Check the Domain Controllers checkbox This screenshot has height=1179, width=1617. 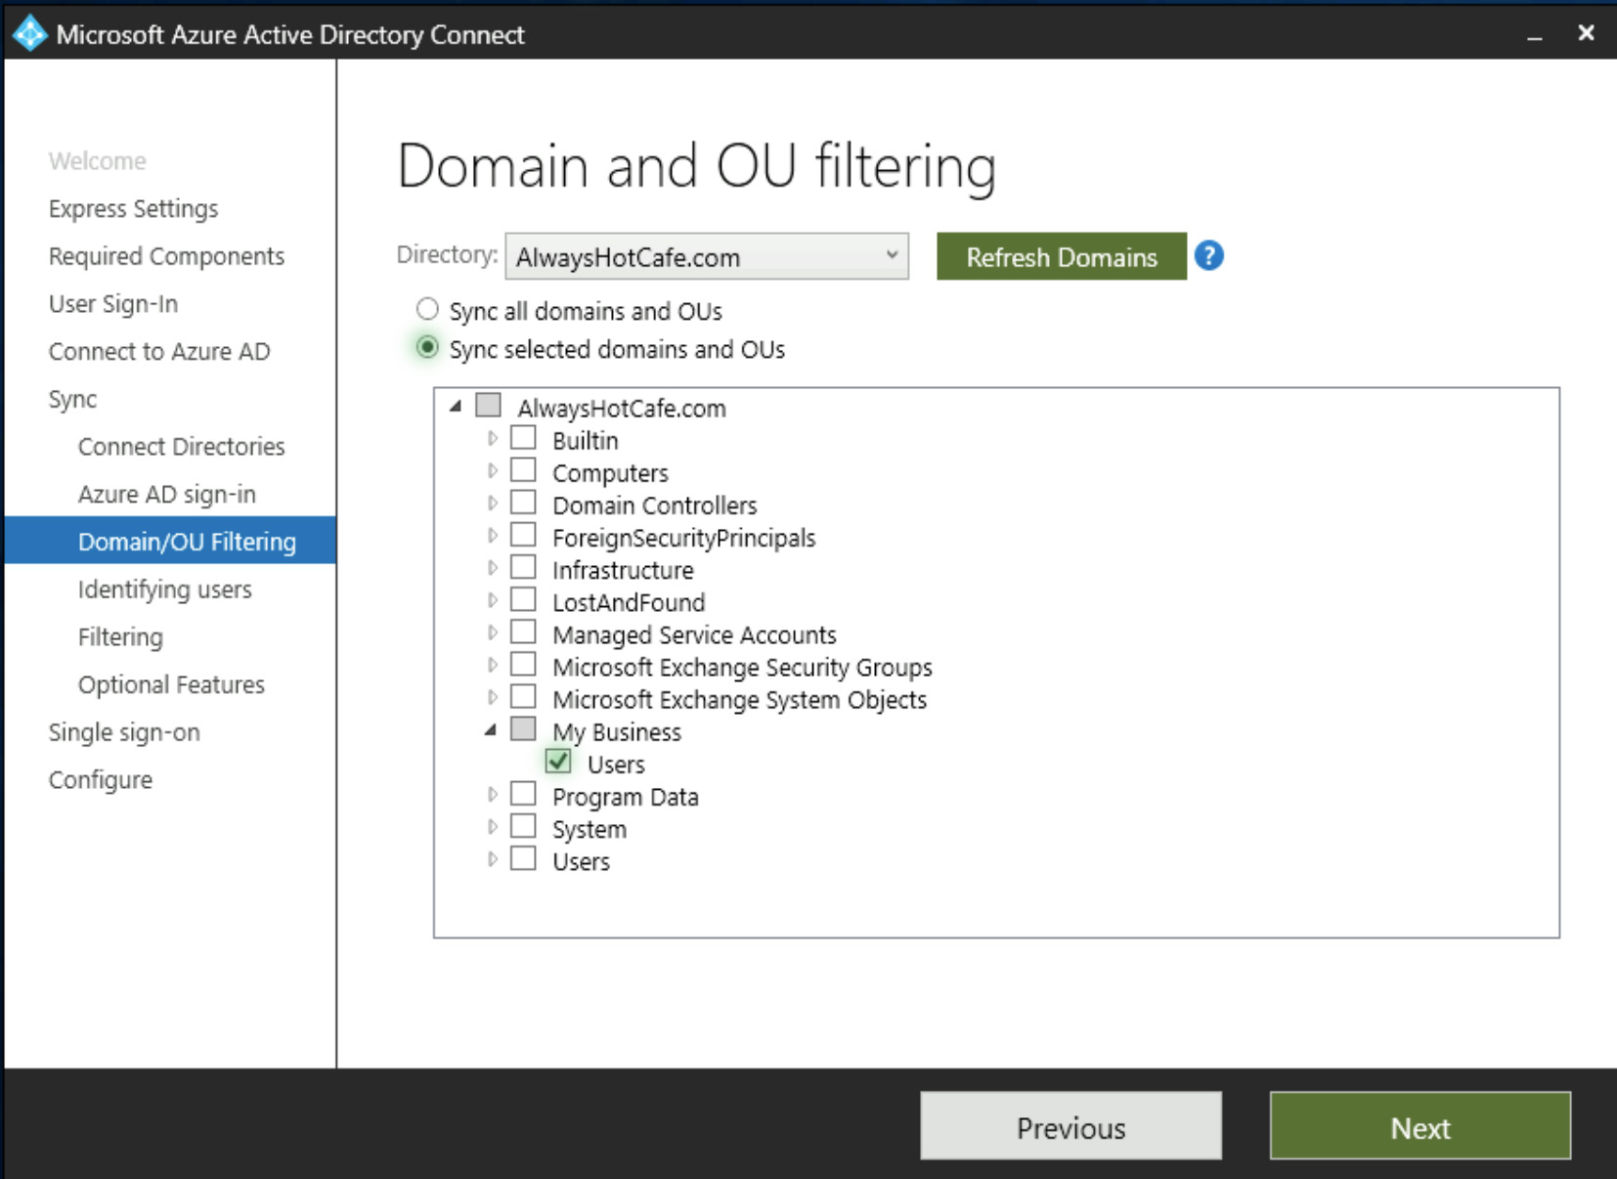(x=524, y=501)
